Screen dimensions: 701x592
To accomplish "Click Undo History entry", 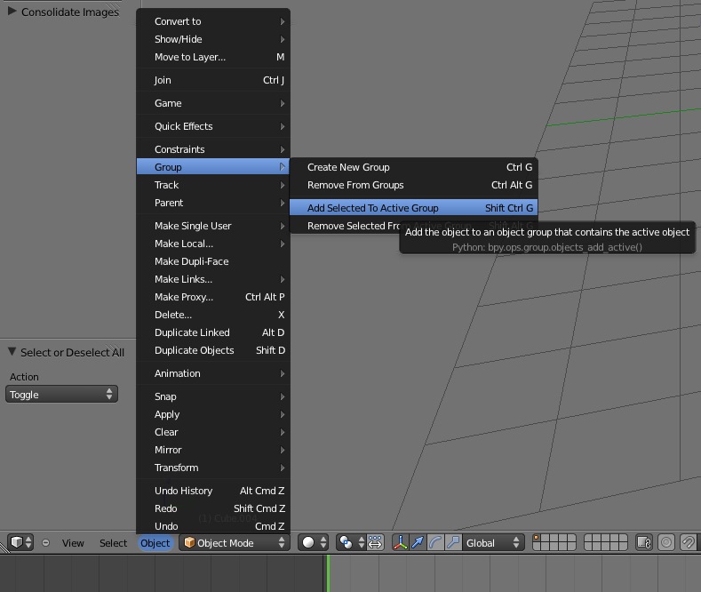I will (213, 491).
